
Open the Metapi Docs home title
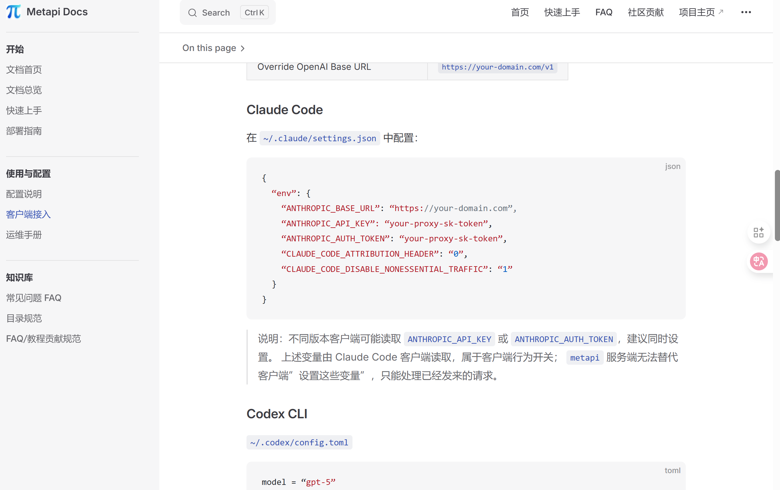pyautogui.click(x=57, y=12)
